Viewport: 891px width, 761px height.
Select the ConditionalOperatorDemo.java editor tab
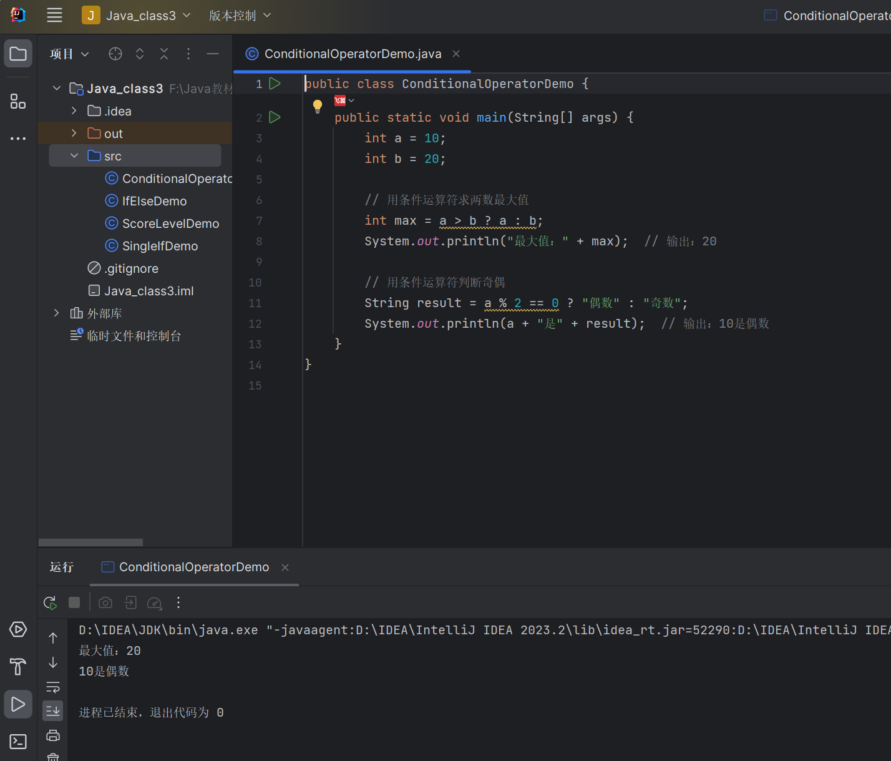pos(353,54)
